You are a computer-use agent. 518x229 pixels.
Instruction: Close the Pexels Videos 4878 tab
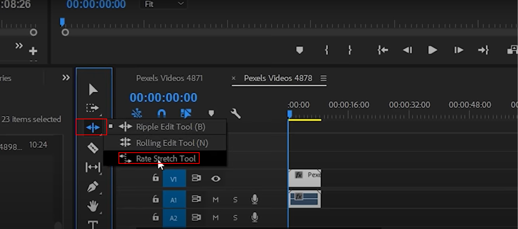pos(234,78)
